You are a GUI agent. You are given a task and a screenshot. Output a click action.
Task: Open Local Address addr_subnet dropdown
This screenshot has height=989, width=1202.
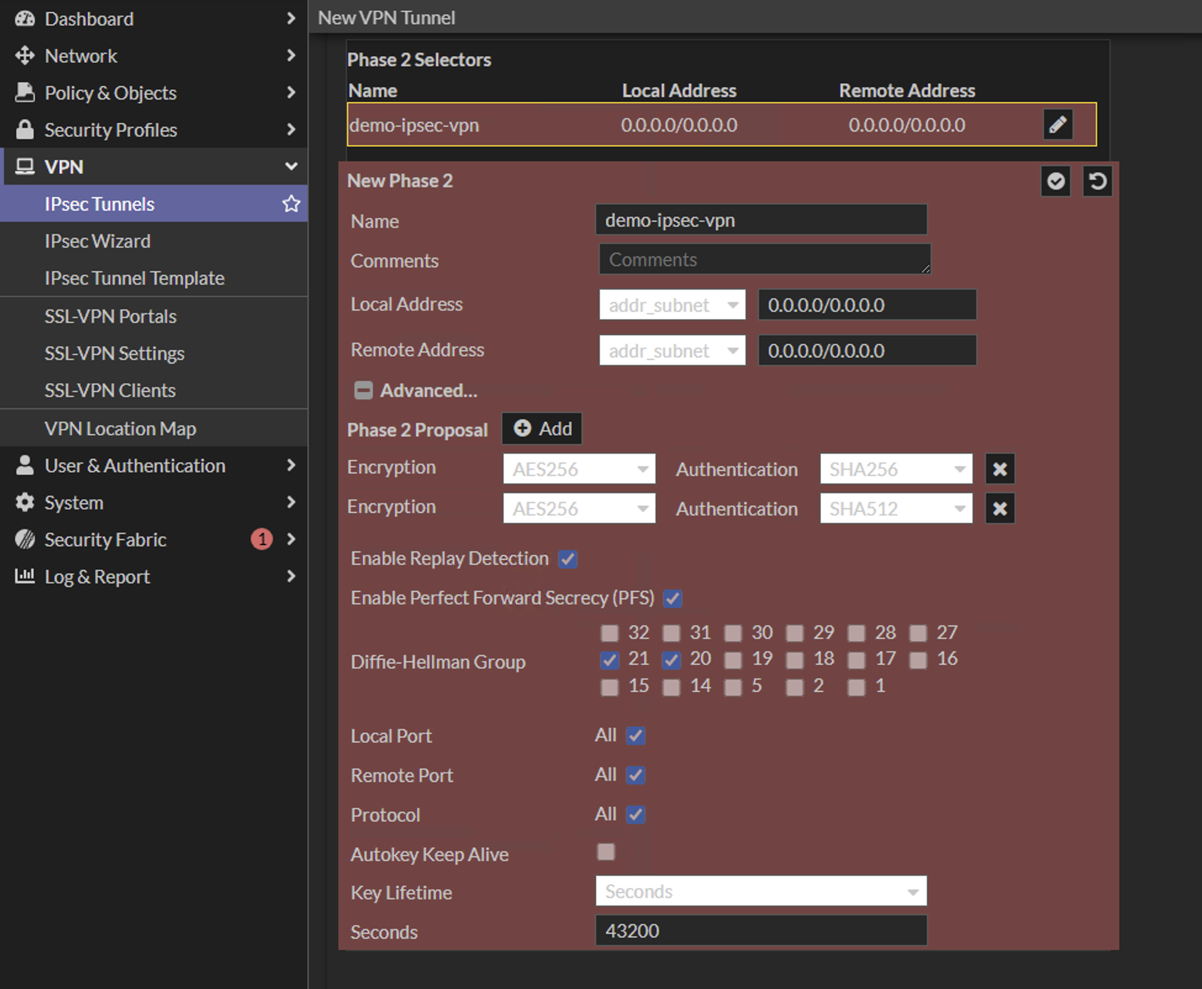pos(673,305)
